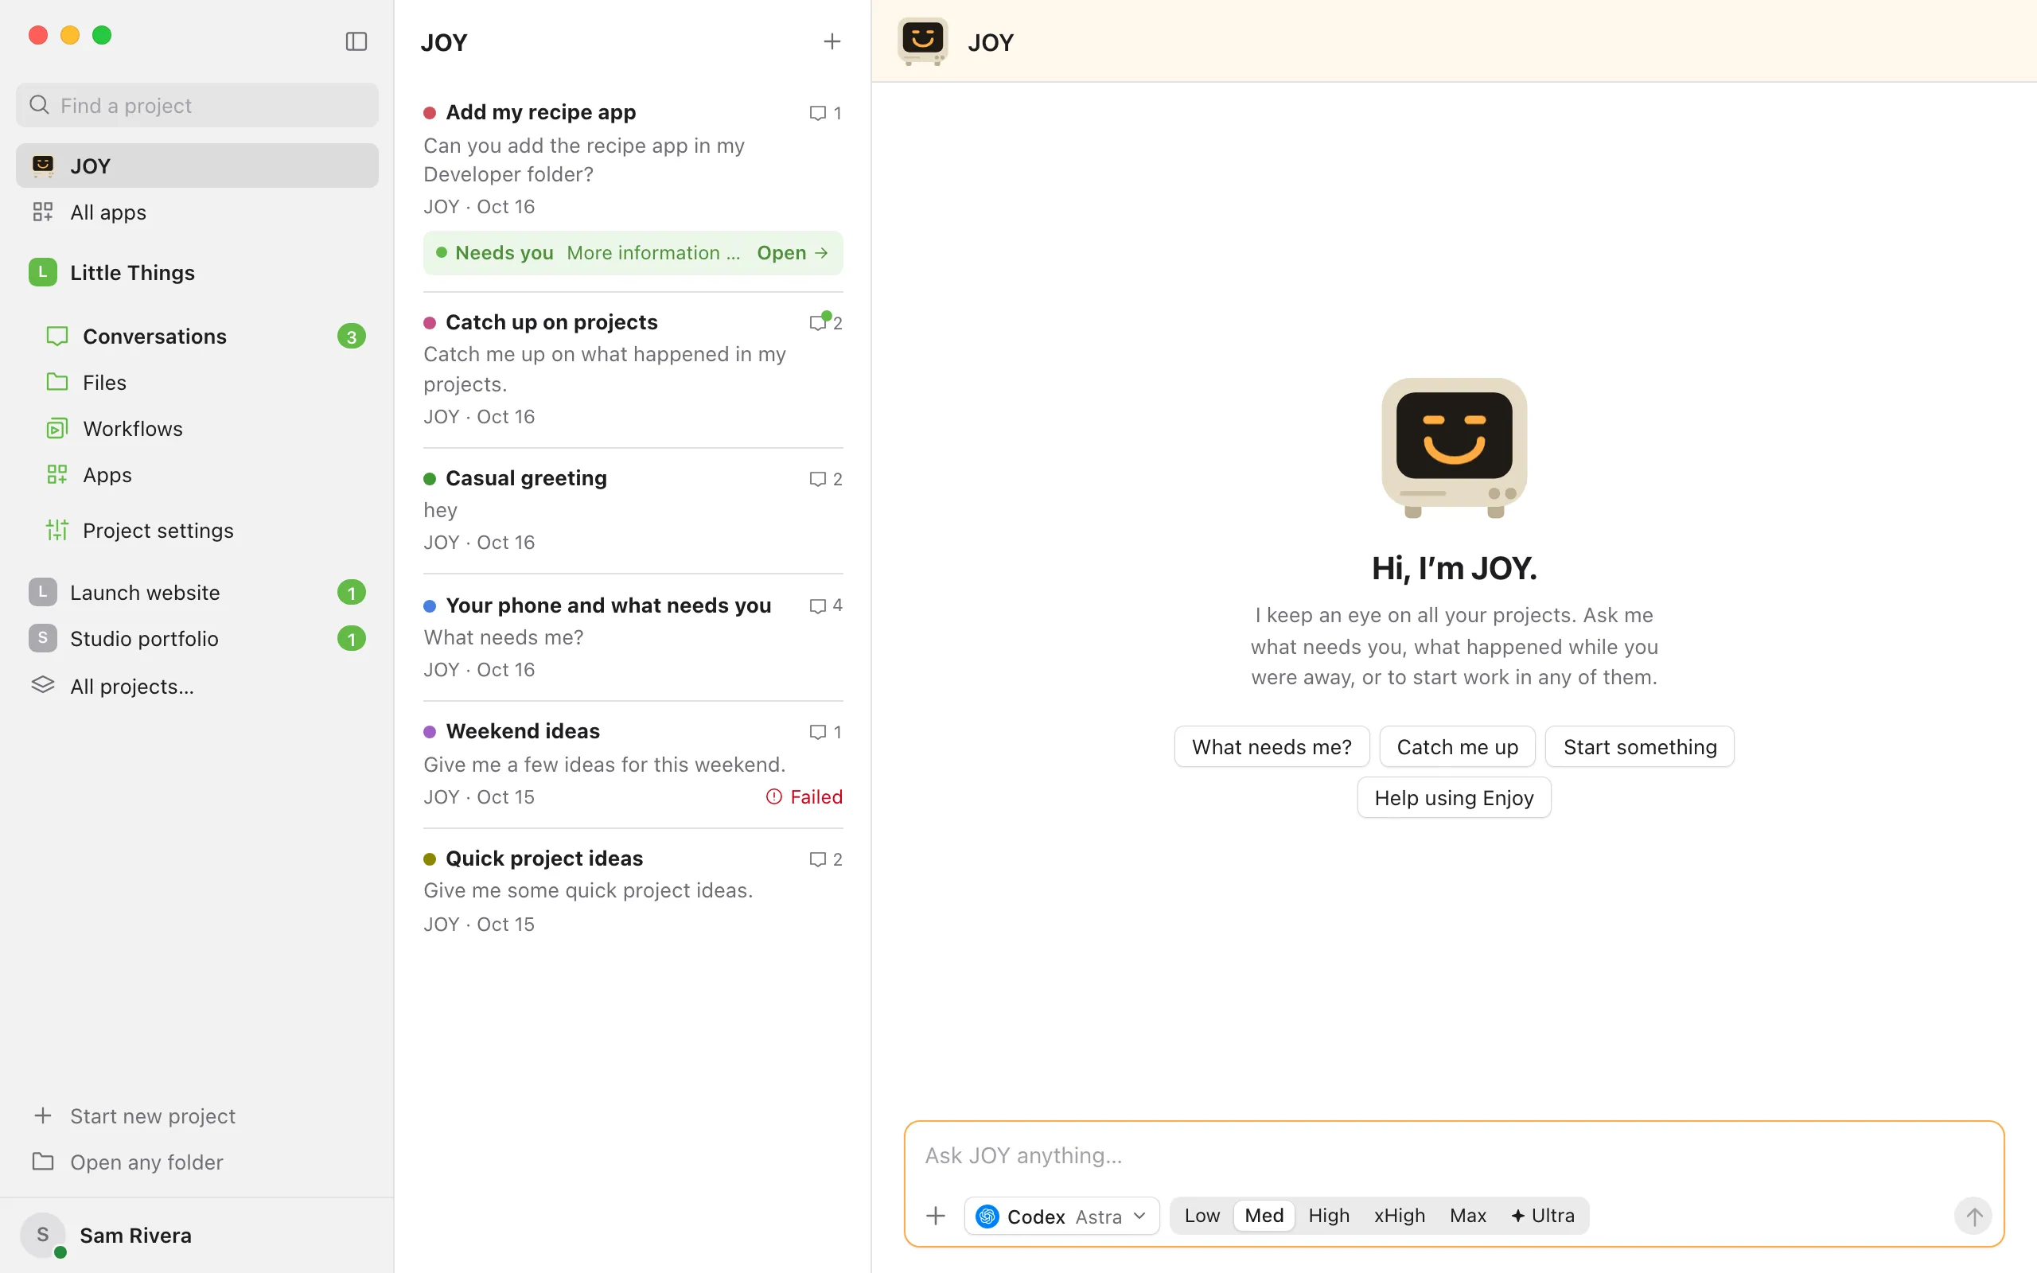The height and width of the screenshot is (1273, 2037).
Task: Click the send arrow button
Action: [1974, 1216]
